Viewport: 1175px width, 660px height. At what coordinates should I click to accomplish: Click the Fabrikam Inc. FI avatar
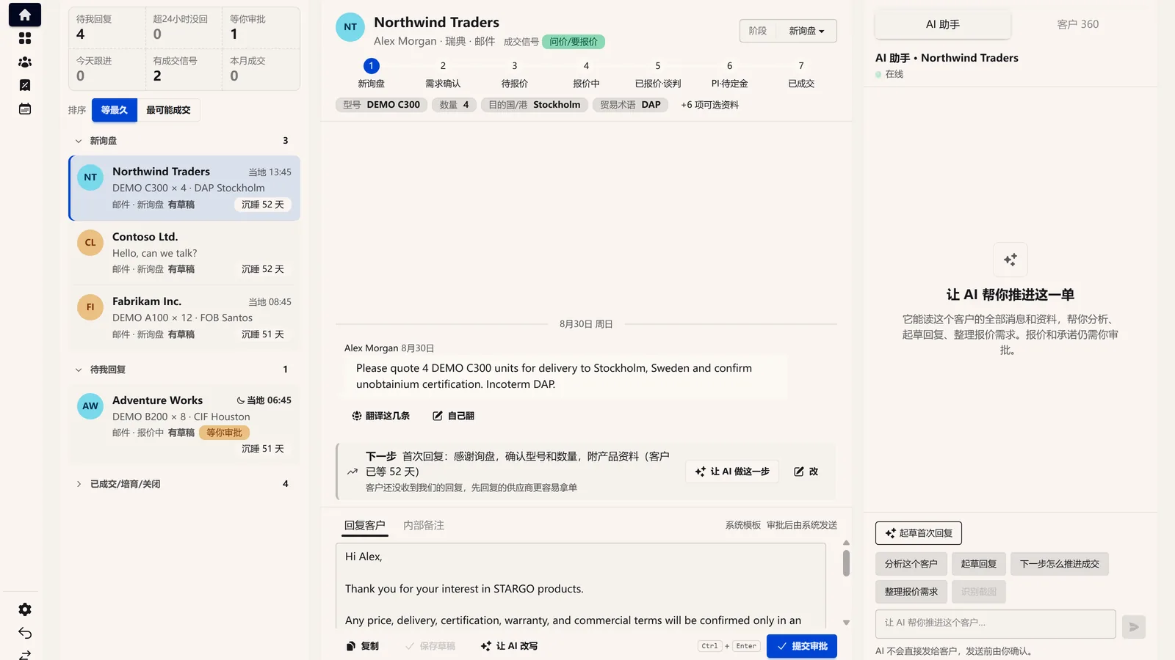point(90,307)
